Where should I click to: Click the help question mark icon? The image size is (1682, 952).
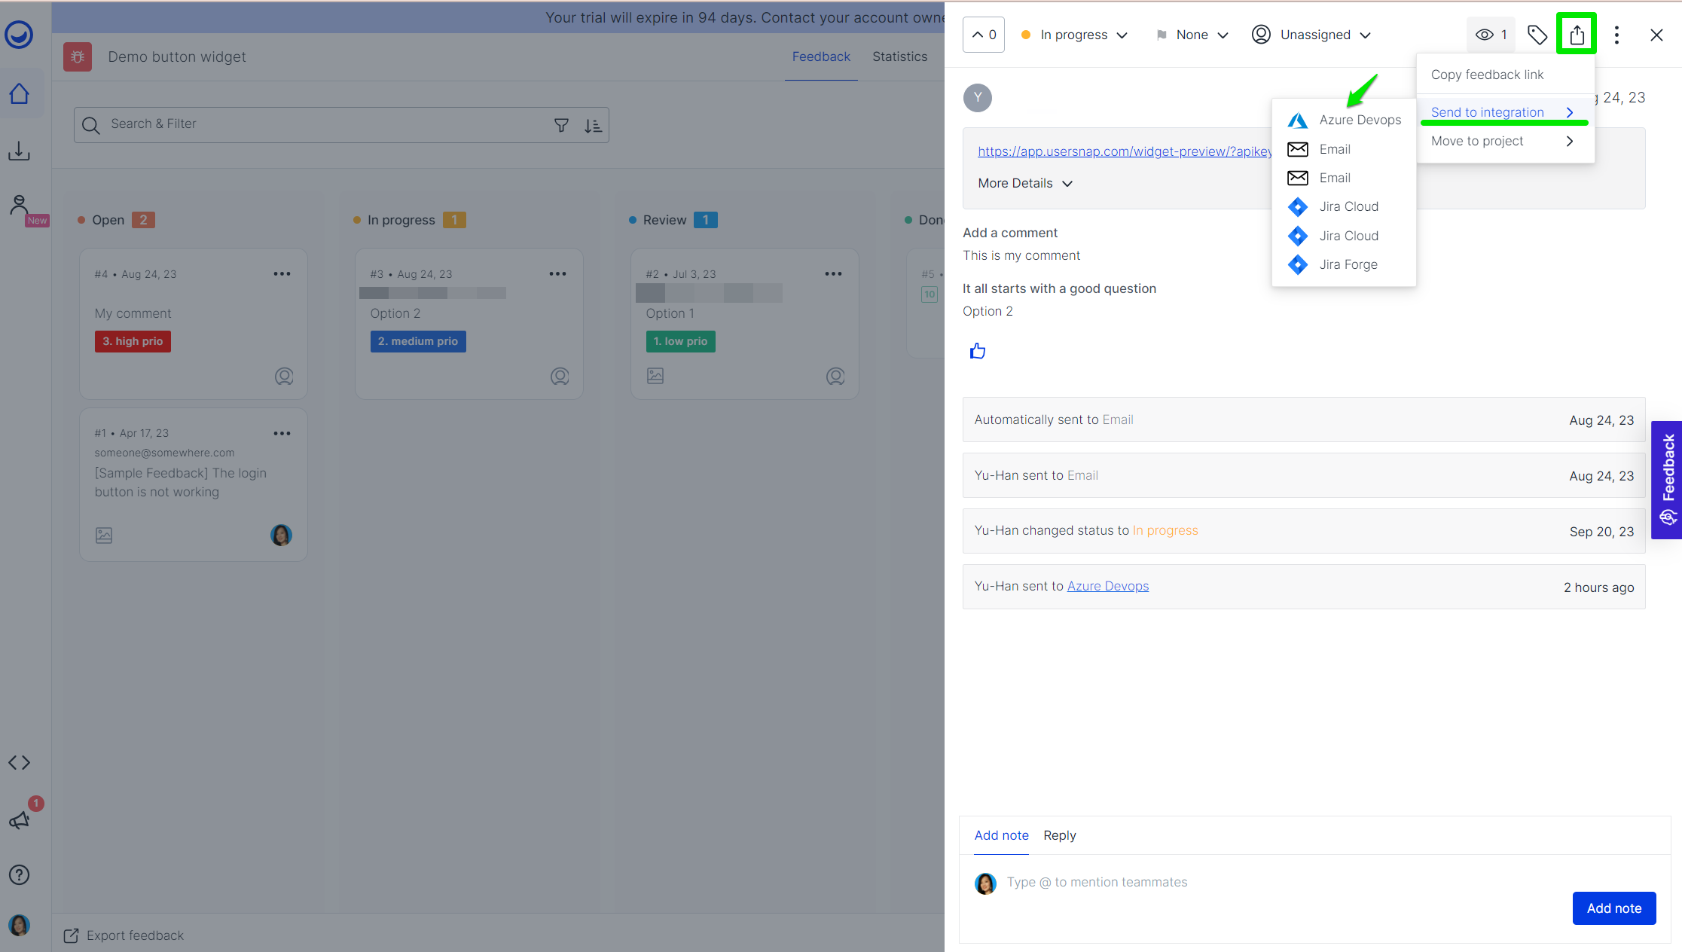point(20,874)
